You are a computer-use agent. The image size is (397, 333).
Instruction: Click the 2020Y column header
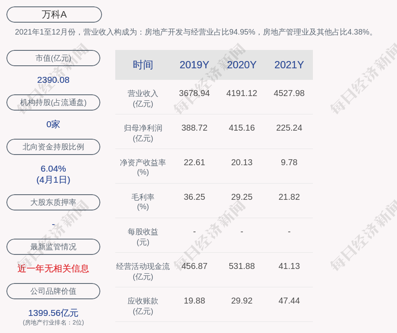coord(242,65)
